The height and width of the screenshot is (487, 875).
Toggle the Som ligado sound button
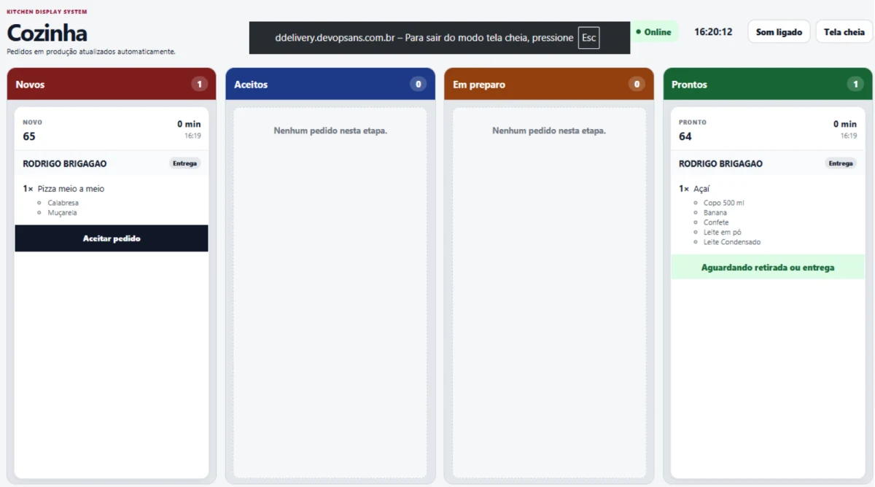click(779, 32)
